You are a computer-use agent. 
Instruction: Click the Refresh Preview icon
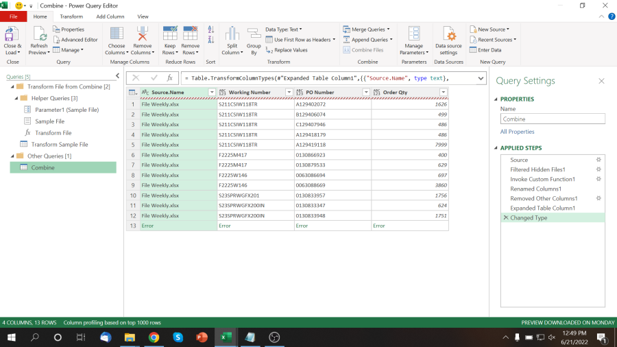tap(39, 34)
